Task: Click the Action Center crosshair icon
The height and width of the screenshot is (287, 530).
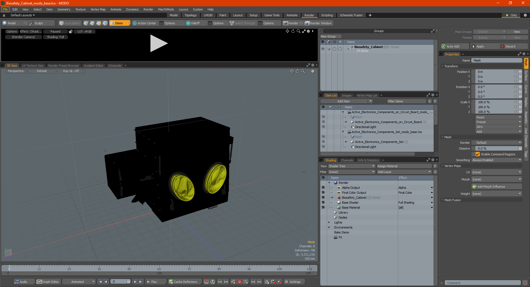Action: click(x=135, y=23)
